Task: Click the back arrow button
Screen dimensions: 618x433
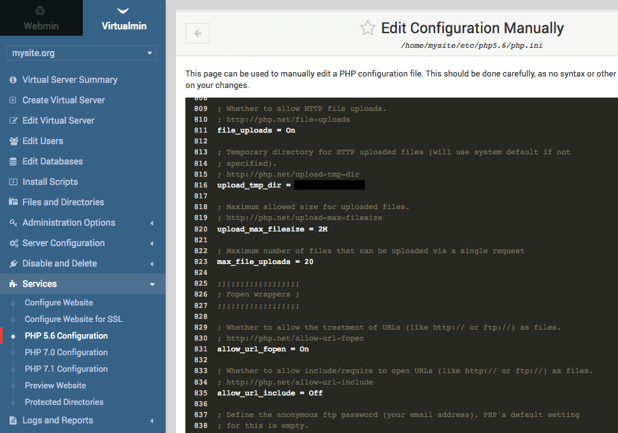Action: tap(198, 34)
